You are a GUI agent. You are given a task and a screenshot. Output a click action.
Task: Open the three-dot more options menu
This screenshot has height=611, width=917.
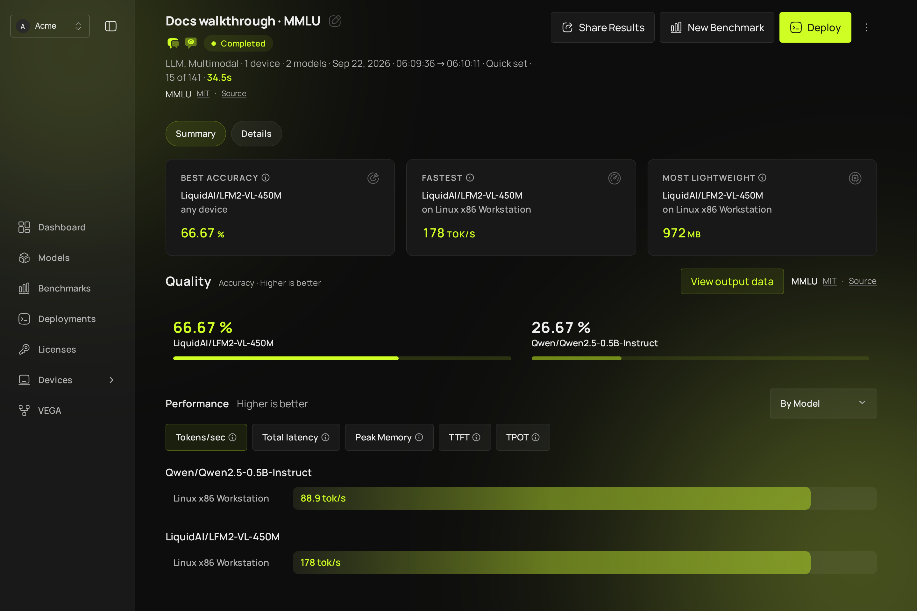click(x=866, y=27)
